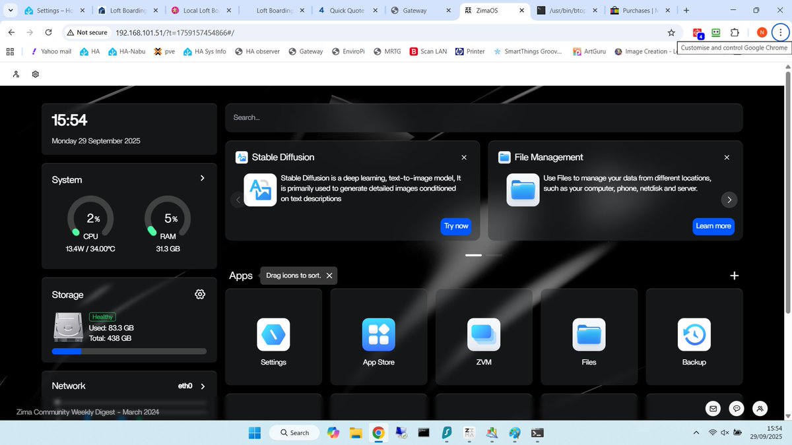Click the CPU usage gauge
The width and height of the screenshot is (792, 445).
point(90,218)
